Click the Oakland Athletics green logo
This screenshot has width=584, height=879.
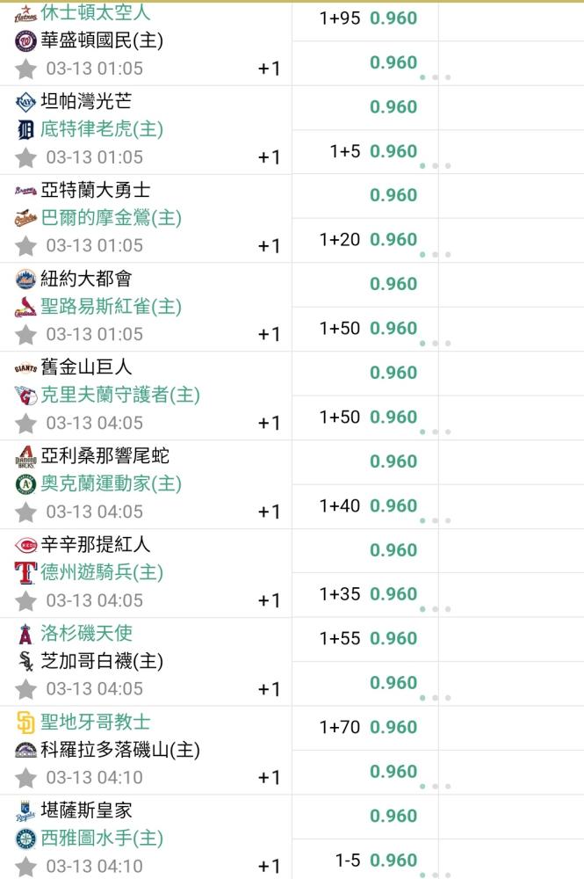(x=25, y=484)
